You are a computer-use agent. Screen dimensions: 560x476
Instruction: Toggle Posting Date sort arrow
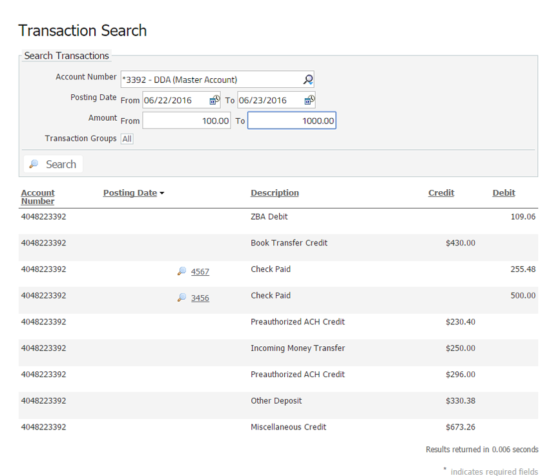click(x=161, y=193)
